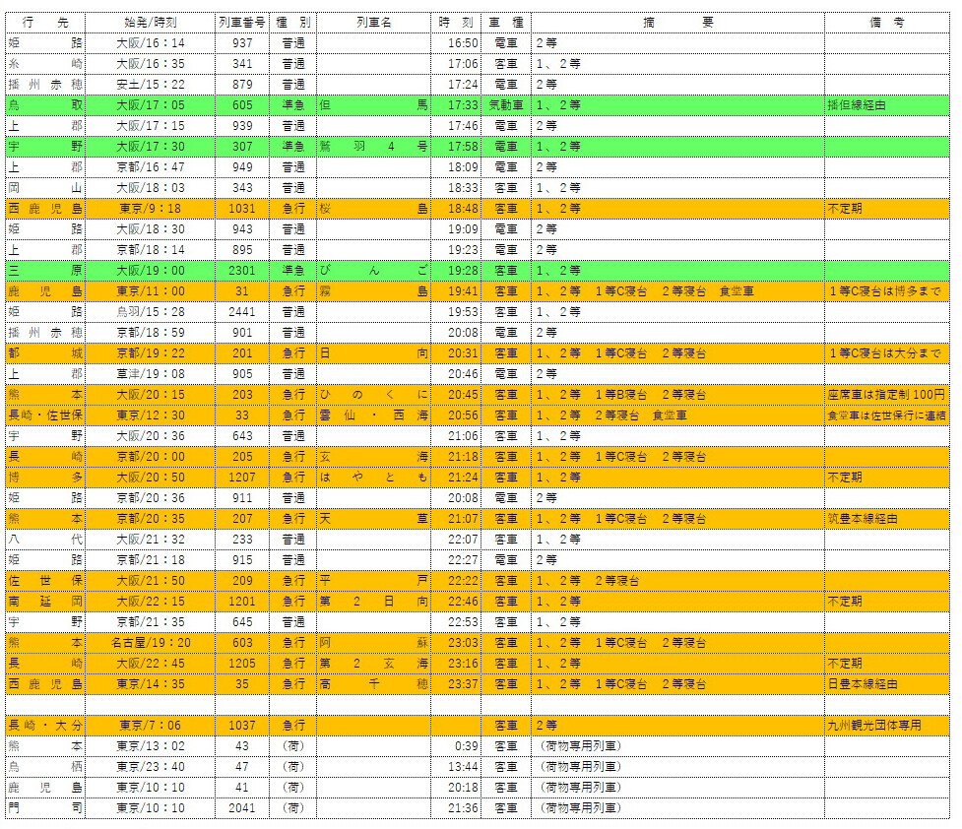Click the 食堂車は佐世保行に連結 remark

[x=886, y=415]
